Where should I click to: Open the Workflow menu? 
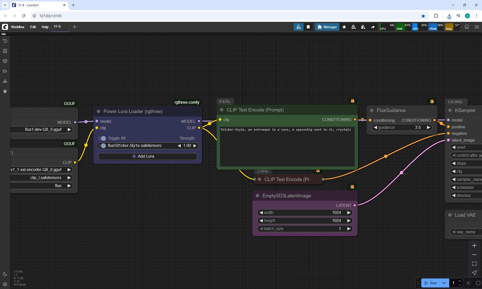(x=18, y=27)
